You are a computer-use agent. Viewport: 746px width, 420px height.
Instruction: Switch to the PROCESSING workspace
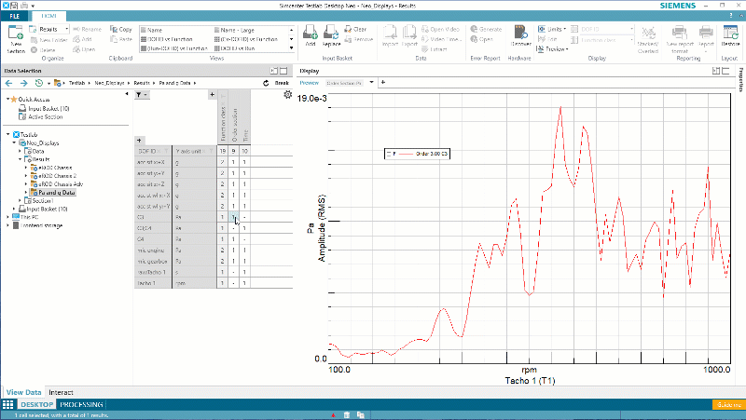pos(81,405)
